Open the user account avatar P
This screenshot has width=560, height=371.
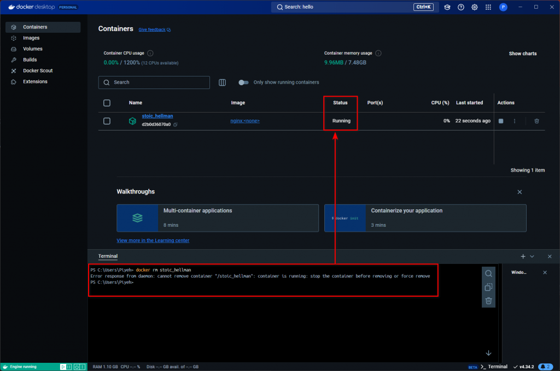(503, 7)
